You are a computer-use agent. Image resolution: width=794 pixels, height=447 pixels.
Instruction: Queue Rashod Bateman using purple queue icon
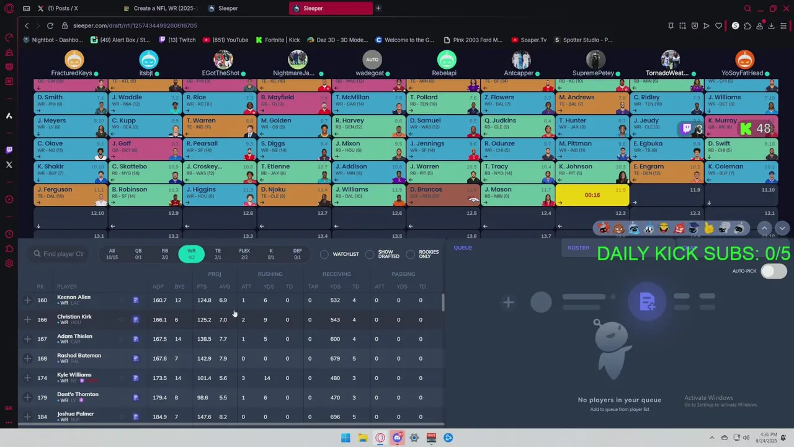coord(136,358)
